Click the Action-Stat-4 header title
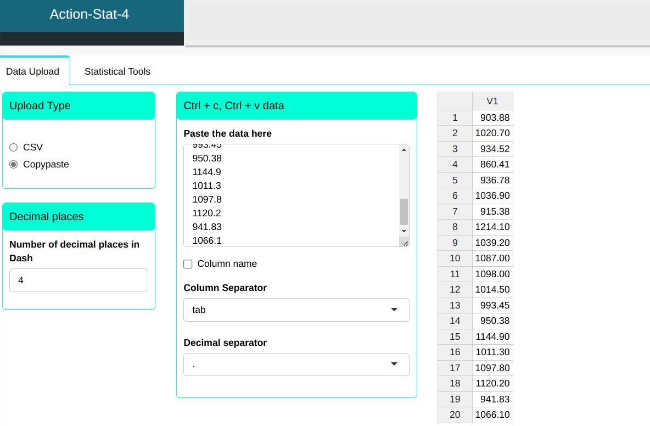 [x=89, y=14]
